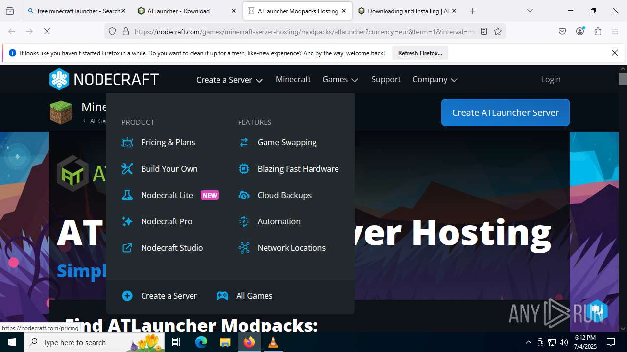Click the address bar URL field
627x352 pixels.
coord(304,31)
